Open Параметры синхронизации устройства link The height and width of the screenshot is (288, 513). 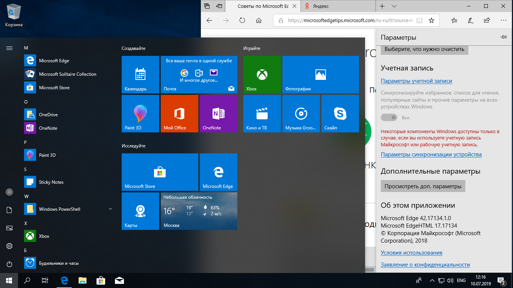coord(431,154)
